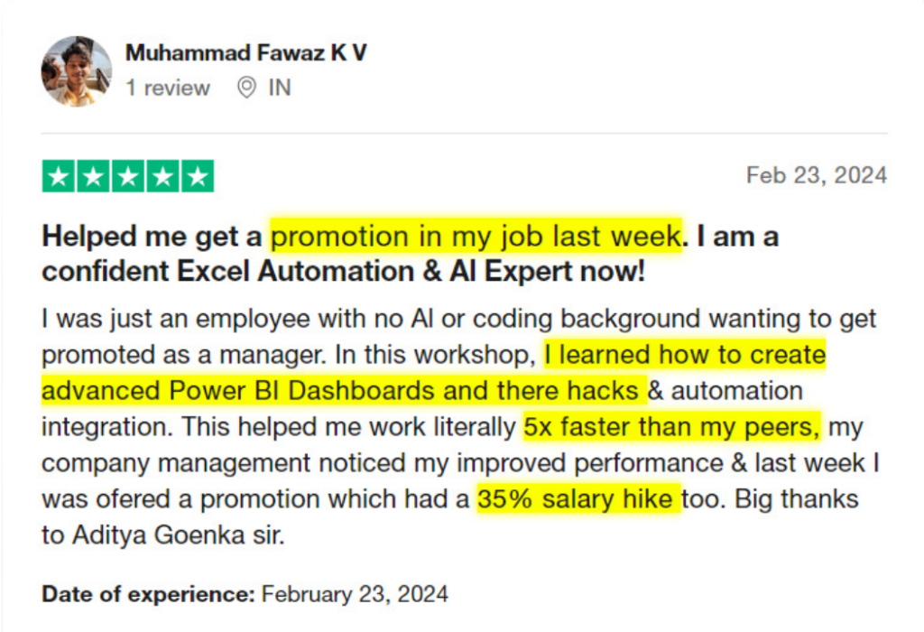The height and width of the screenshot is (632, 924).
Task: Click the reviewer's profile picture
Action: click(x=77, y=71)
